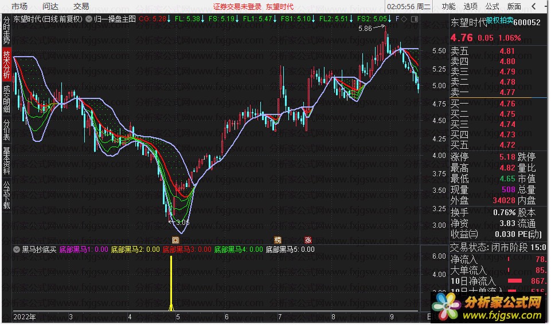The image size is (551, 325).
Task: Click the 底部黑马3: 0.00 label
Action: [187, 249]
